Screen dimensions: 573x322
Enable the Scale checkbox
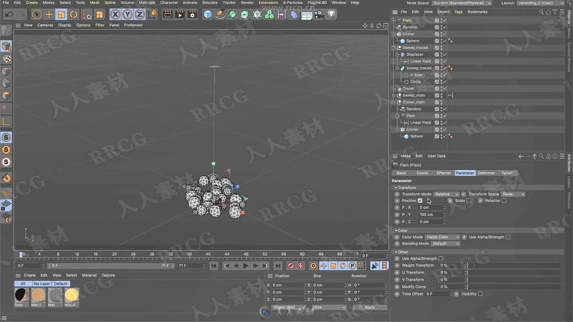[469, 201]
